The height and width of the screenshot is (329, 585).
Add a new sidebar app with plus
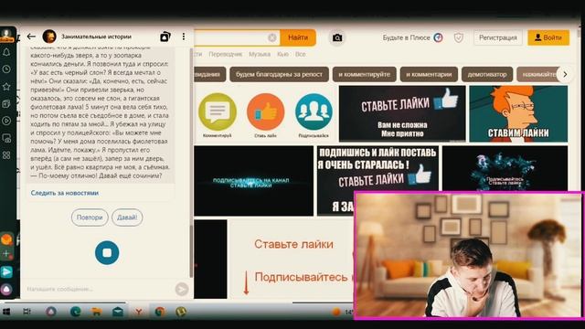point(6,254)
